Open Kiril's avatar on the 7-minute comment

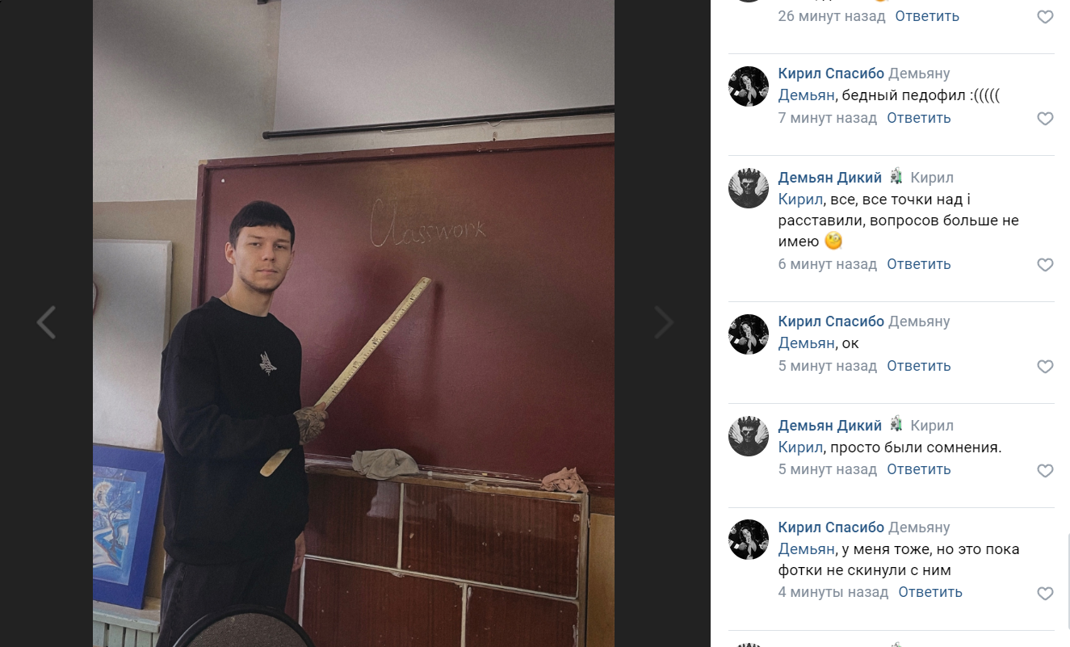click(x=749, y=86)
